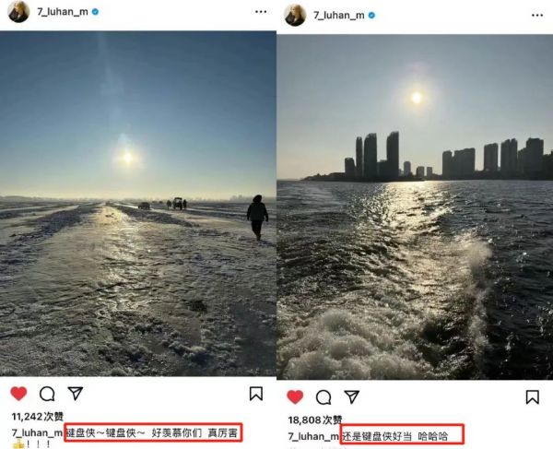Click username in left post caption

(x=37, y=432)
